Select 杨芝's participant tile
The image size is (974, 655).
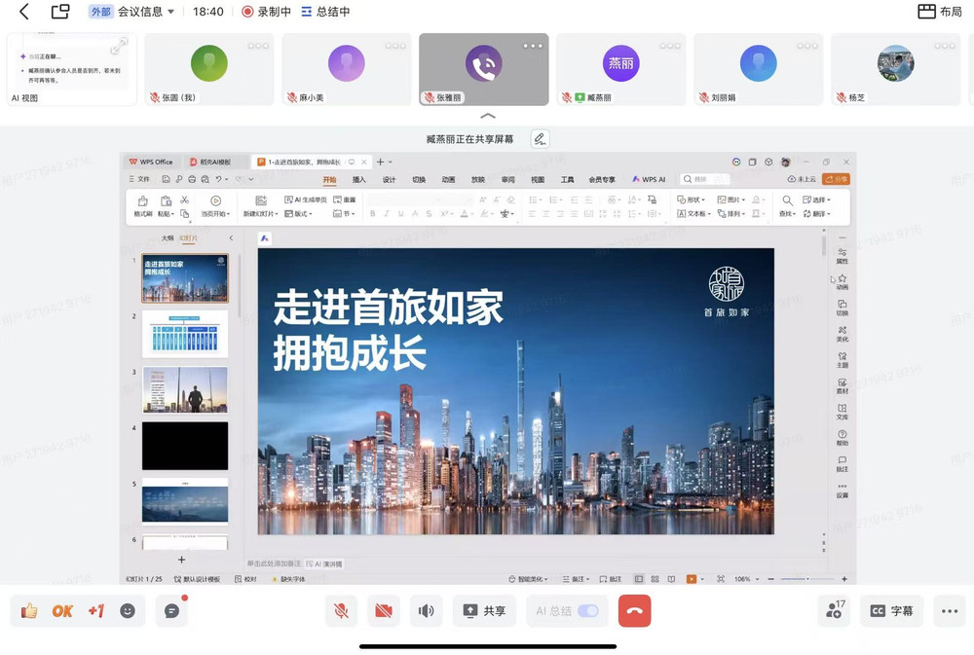(x=895, y=69)
